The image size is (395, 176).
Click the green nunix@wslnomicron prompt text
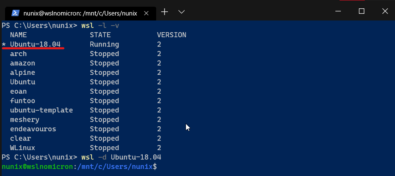(x=37, y=167)
